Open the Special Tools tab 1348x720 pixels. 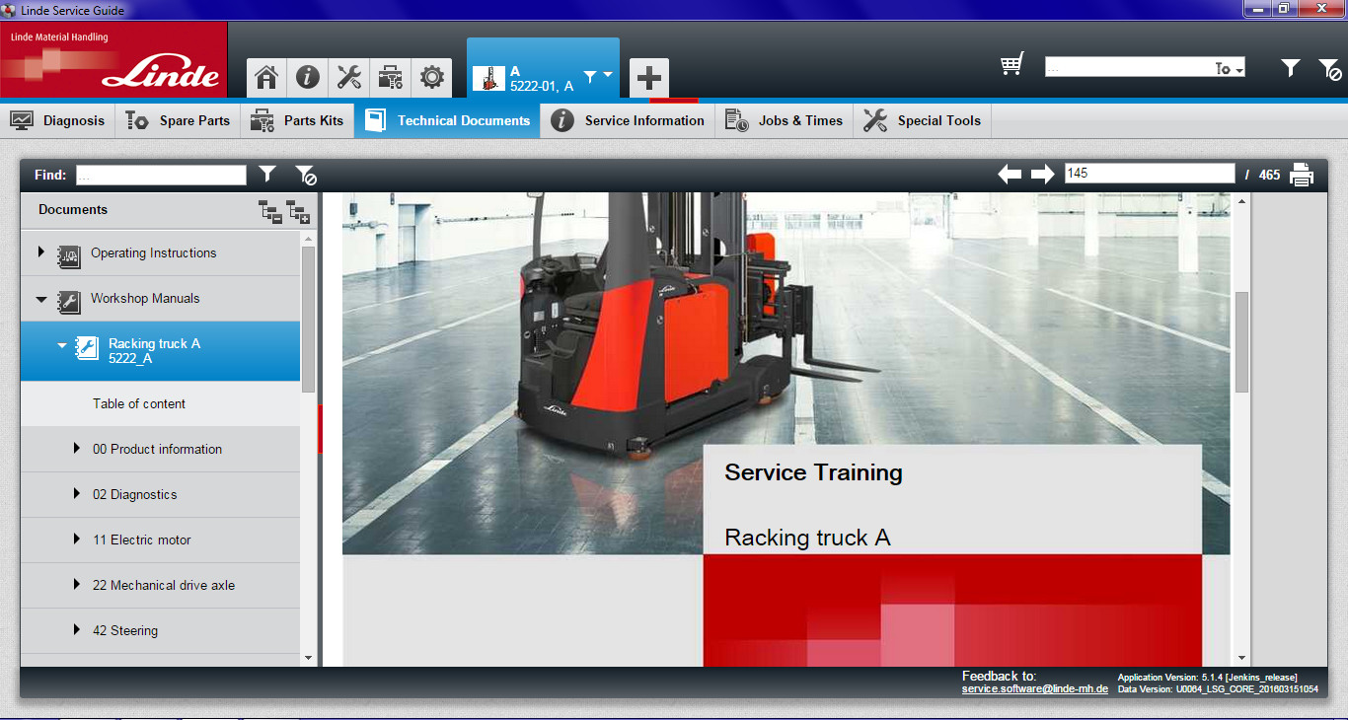pos(922,120)
